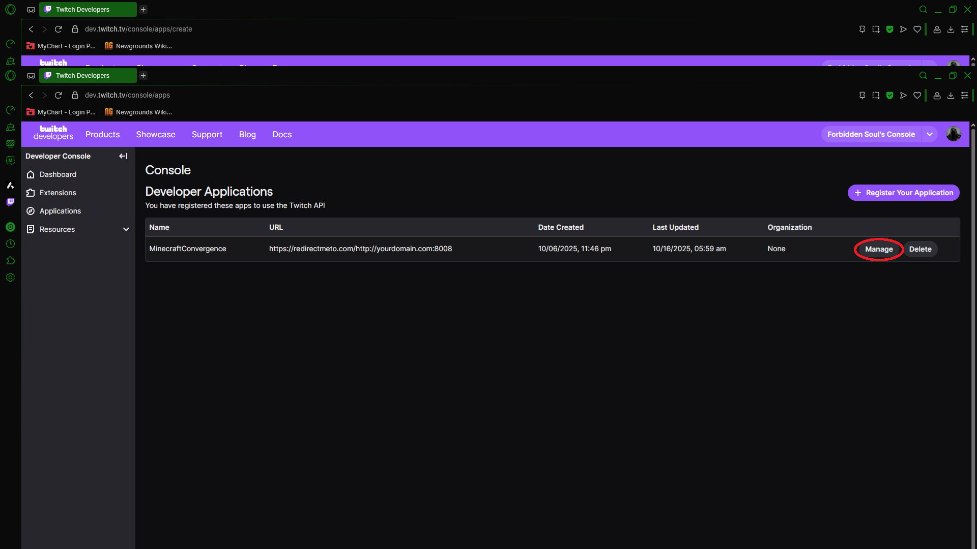Screen dimensions: 977x549
Task: Open Dashboard from sidebar
Action: (x=58, y=174)
